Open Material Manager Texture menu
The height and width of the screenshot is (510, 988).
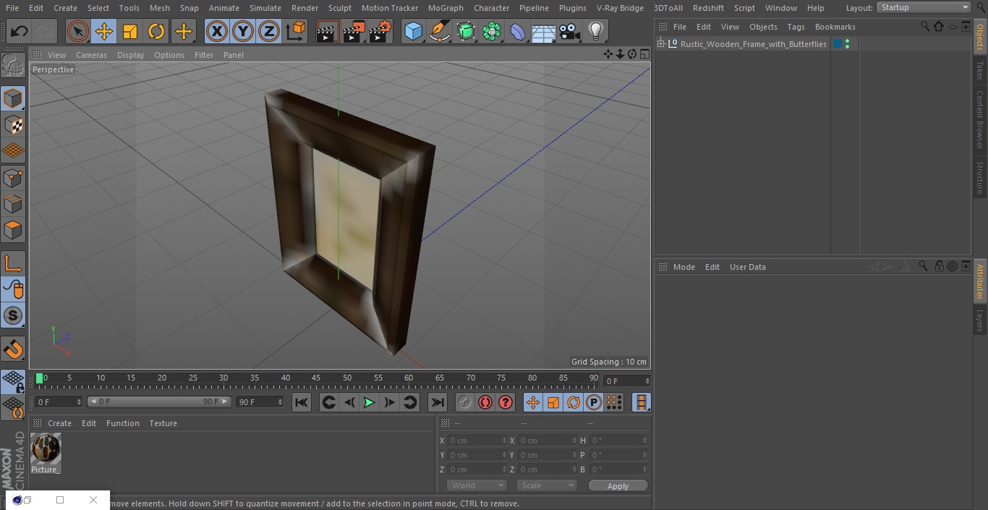coord(163,423)
